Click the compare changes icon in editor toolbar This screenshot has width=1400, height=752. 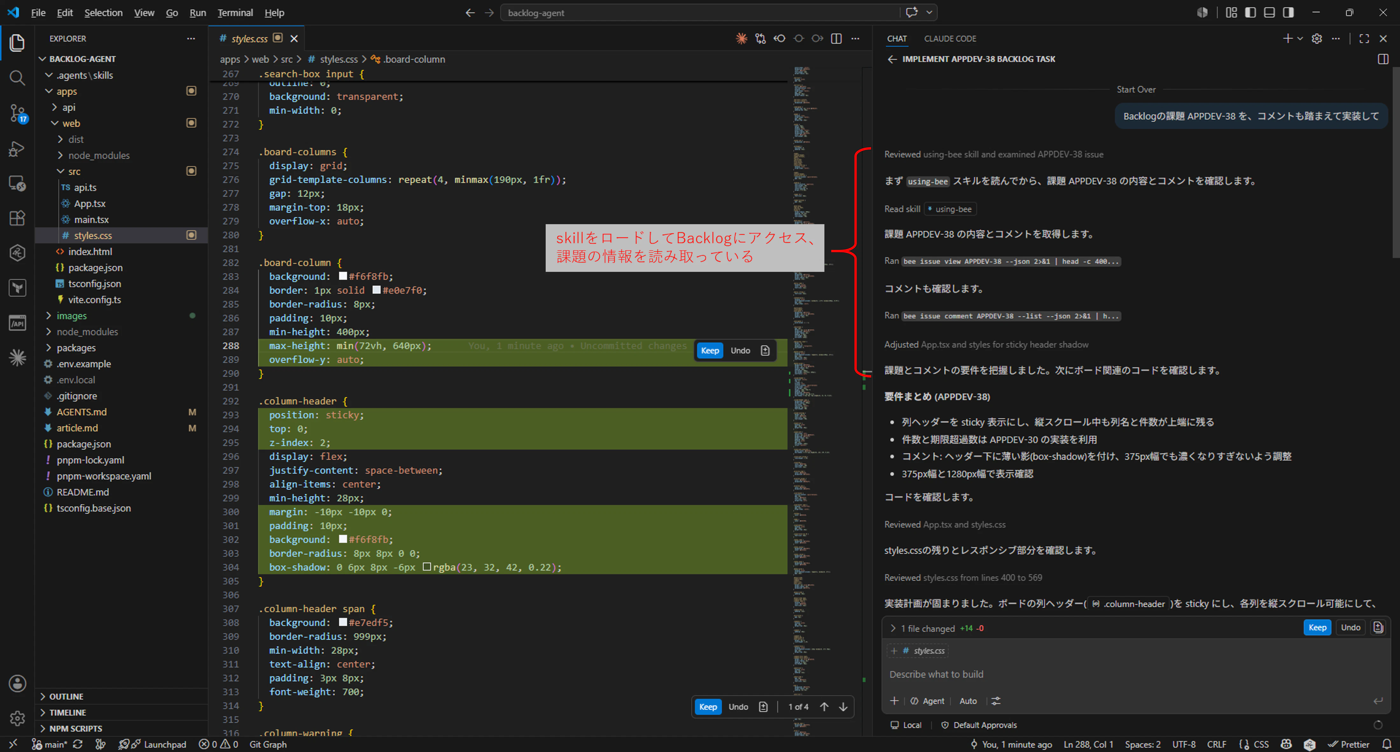[x=760, y=38]
